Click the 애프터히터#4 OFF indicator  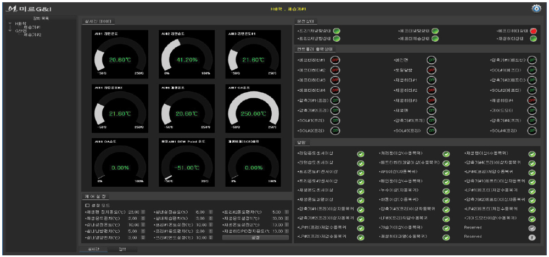point(335,90)
